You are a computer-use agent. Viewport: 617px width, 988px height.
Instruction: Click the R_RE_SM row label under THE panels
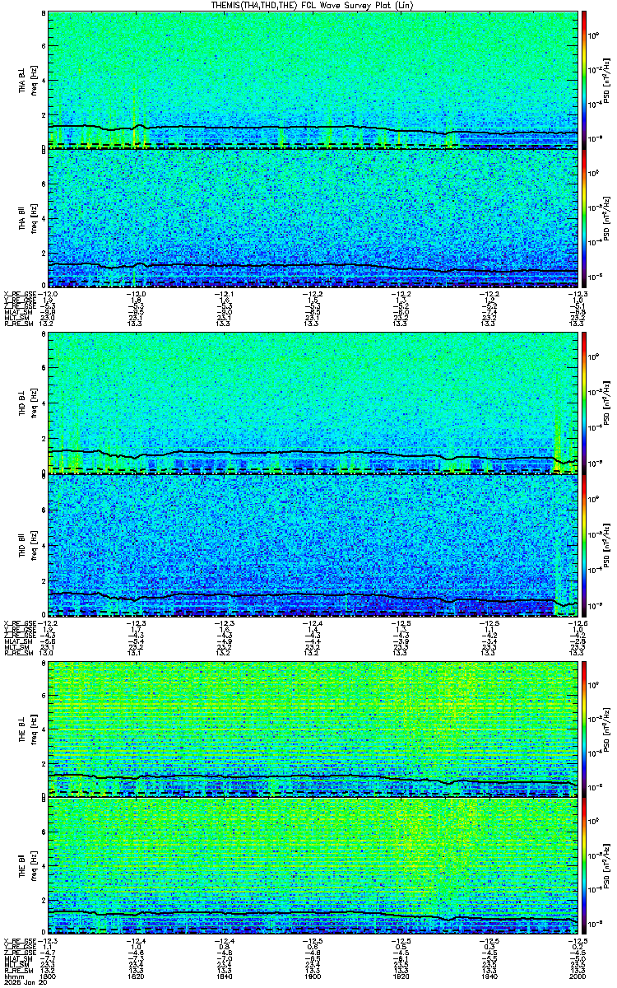click(x=17, y=970)
